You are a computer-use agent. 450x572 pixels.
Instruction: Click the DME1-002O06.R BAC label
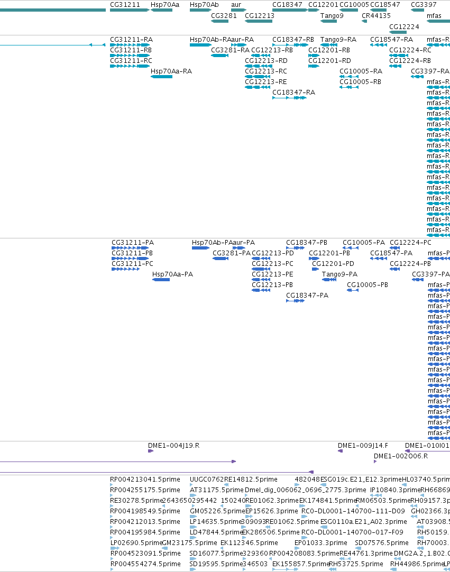pyautogui.click(x=401, y=456)
